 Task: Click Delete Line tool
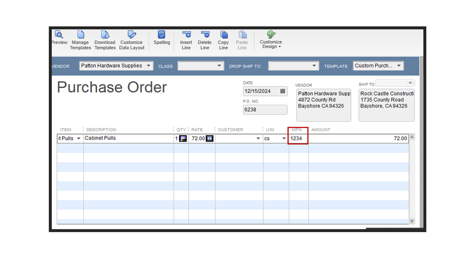click(x=205, y=40)
